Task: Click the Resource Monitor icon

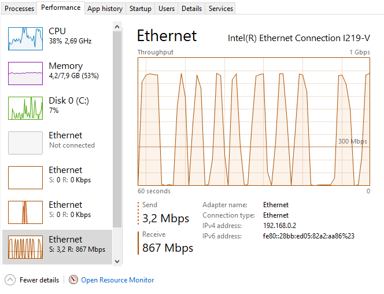Action: [73, 280]
